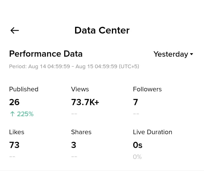204x179 pixels.
Task: Click the 225% increase indicator
Action: coord(22,114)
